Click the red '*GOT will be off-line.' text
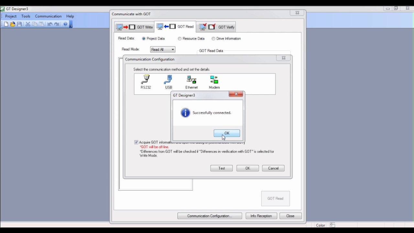414x233 pixels. pos(154,147)
